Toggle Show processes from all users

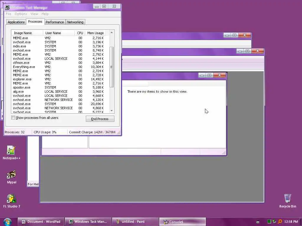pos(13,118)
